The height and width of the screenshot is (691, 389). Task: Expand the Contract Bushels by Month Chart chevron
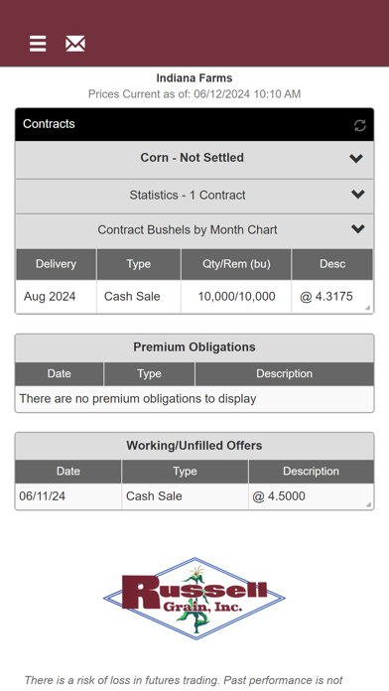(357, 228)
